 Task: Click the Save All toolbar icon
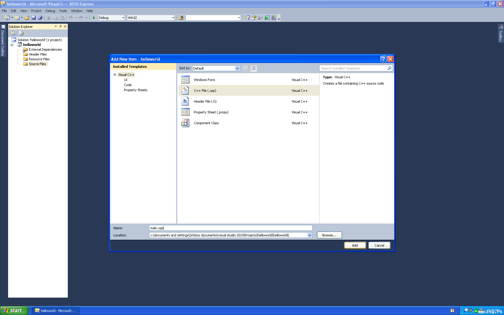click(40, 18)
